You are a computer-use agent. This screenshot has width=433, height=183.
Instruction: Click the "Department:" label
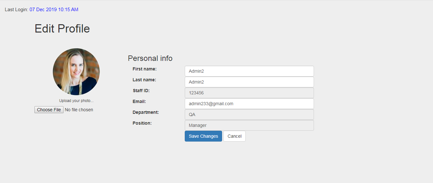(x=146, y=112)
